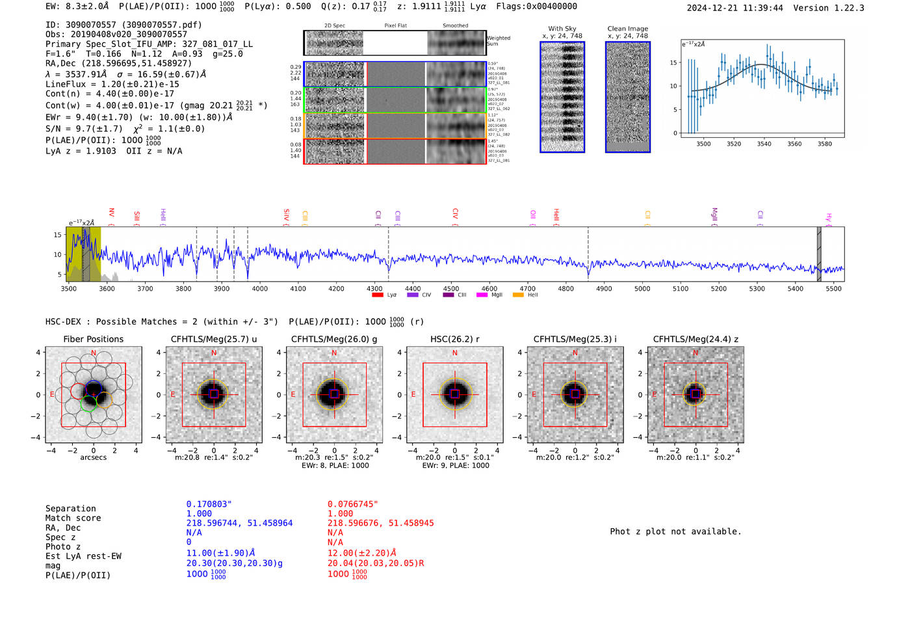The width and height of the screenshot is (910, 620).
Task: Click the Flags:0x00400000 header text
Action: (x=536, y=7)
